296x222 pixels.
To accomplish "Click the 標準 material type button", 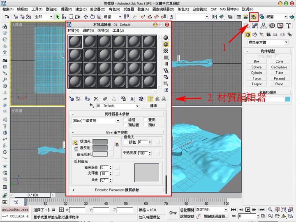I will coord(153,106).
